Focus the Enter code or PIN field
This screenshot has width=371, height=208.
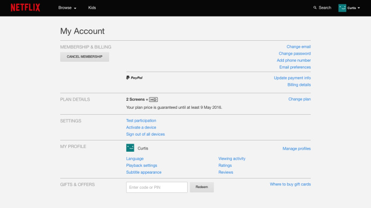(x=156, y=187)
